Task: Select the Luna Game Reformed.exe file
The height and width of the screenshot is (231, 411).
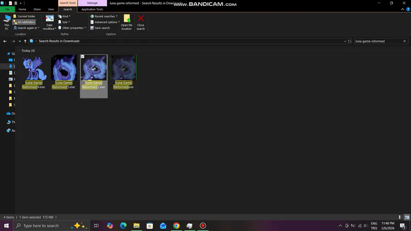Action: point(123,72)
